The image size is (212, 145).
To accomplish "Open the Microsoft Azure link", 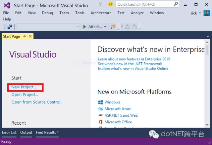I will click(118, 109).
